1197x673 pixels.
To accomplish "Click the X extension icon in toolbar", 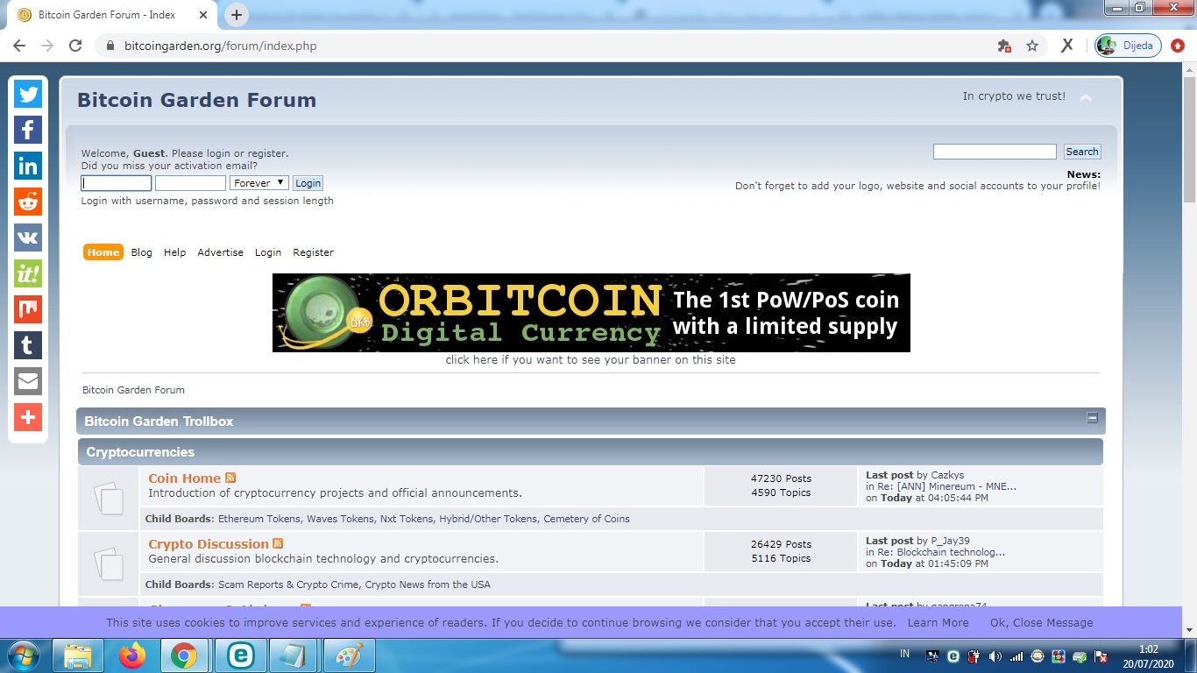I will [1066, 46].
